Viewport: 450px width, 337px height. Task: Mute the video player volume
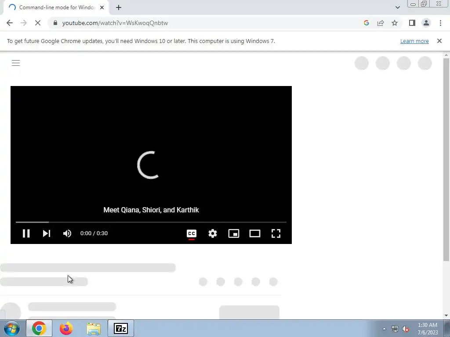coord(67,233)
